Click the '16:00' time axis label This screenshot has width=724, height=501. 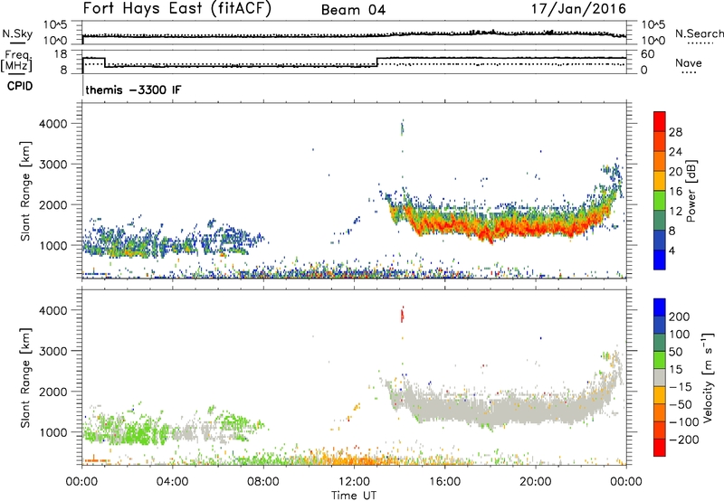[444, 482]
